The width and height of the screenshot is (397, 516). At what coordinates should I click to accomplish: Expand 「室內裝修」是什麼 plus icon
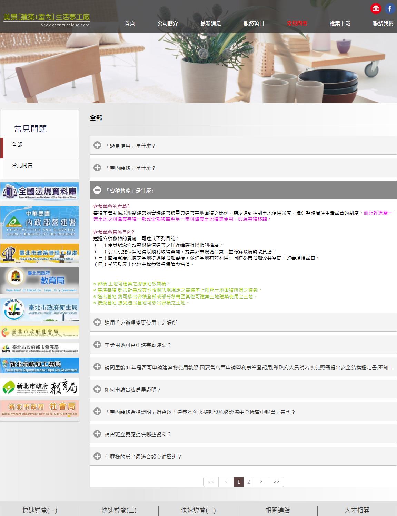click(97, 168)
